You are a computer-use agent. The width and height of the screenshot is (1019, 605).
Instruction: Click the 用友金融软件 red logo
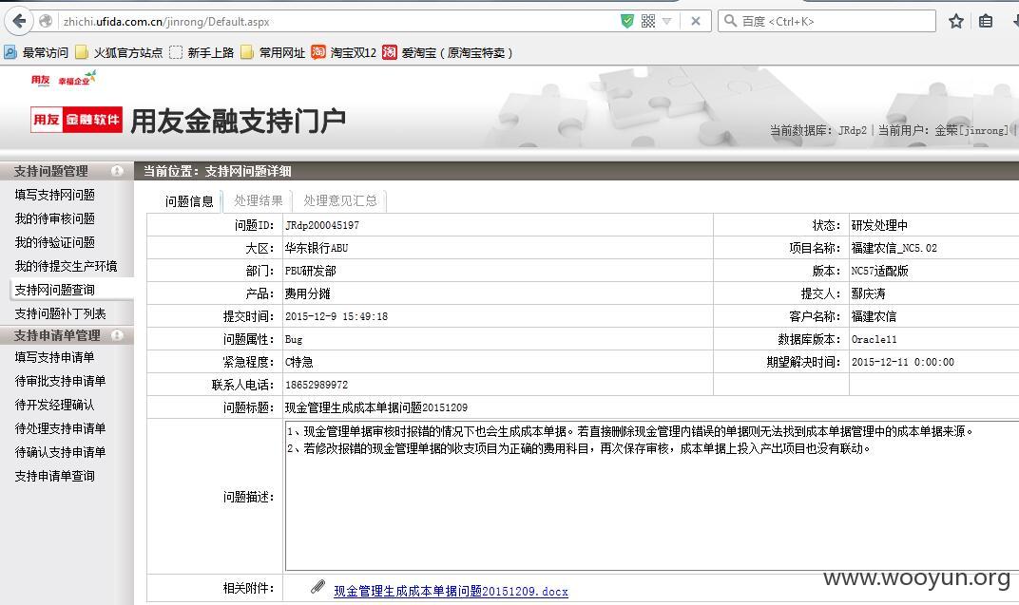77,120
